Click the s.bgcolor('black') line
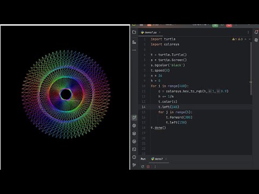The image size is (259, 194). tap(168, 65)
